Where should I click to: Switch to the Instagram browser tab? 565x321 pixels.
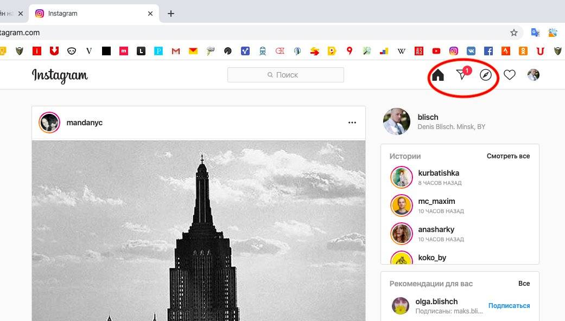(x=92, y=14)
